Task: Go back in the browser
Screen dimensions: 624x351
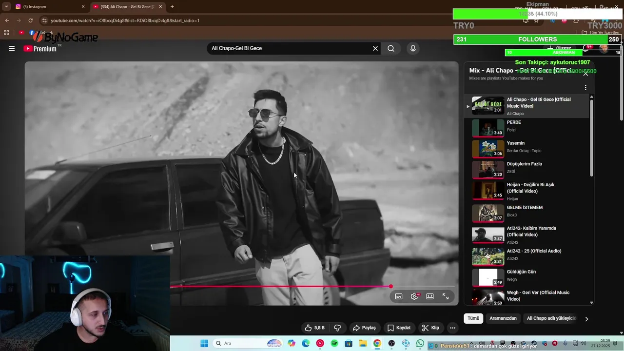Action: pyautogui.click(x=7, y=20)
